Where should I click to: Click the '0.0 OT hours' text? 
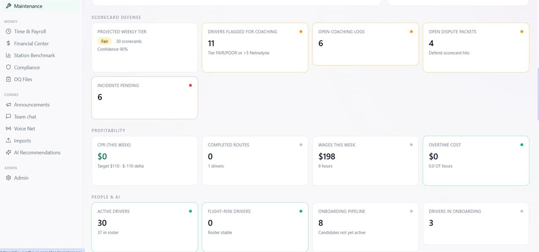[x=440, y=166]
